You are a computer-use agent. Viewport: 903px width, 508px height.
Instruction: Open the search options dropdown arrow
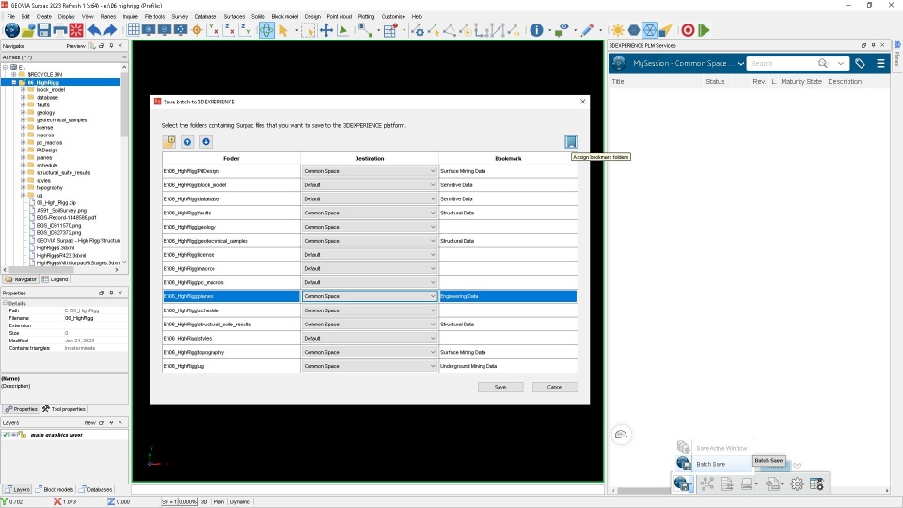pyautogui.click(x=841, y=63)
